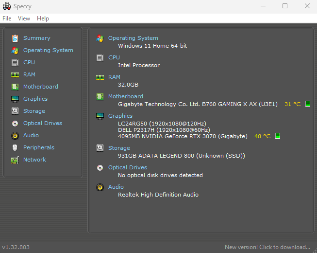317x253 pixels.
Task: Open the Help menu
Action: click(x=43, y=18)
